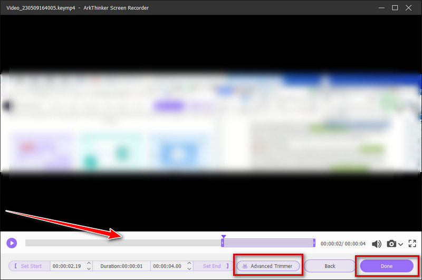Click the right trim handle of selection
This screenshot has height=280, width=422.
pyautogui.click(x=314, y=243)
